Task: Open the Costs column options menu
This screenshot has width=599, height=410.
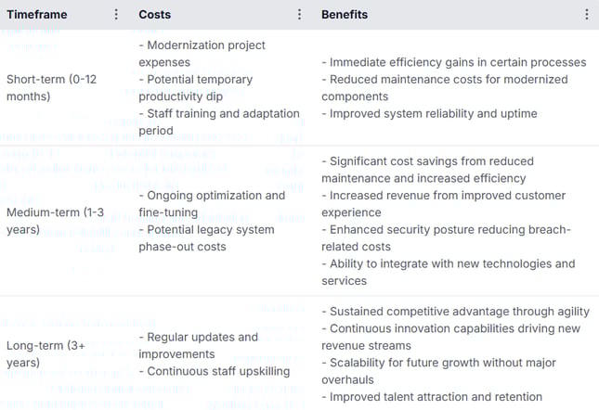Action: [x=299, y=15]
